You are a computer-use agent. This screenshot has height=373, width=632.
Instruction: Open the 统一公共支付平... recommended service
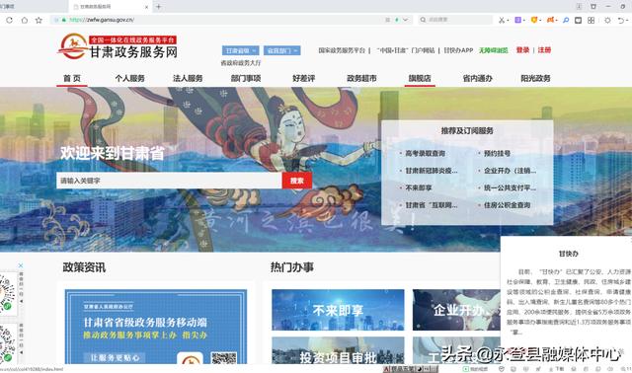click(510, 187)
